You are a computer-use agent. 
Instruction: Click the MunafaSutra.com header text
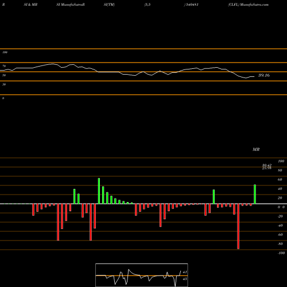(x=254, y=5)
